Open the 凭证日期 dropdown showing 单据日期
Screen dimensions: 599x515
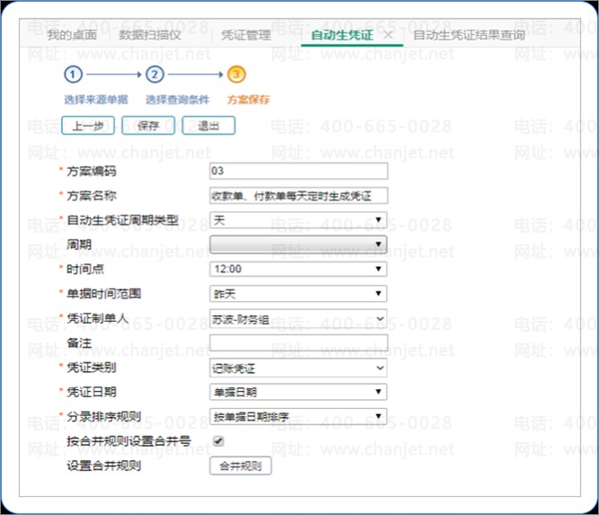[298, 392]
